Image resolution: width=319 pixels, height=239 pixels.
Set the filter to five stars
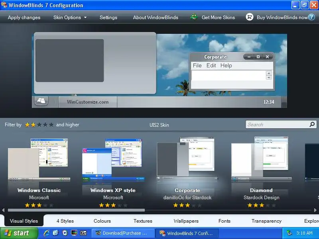click(x=51, y=125)
